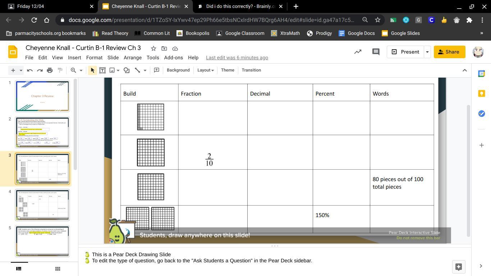Open Google Calendar in the side panel
This screenshot has height=276, width=491.
coord(481,73)
